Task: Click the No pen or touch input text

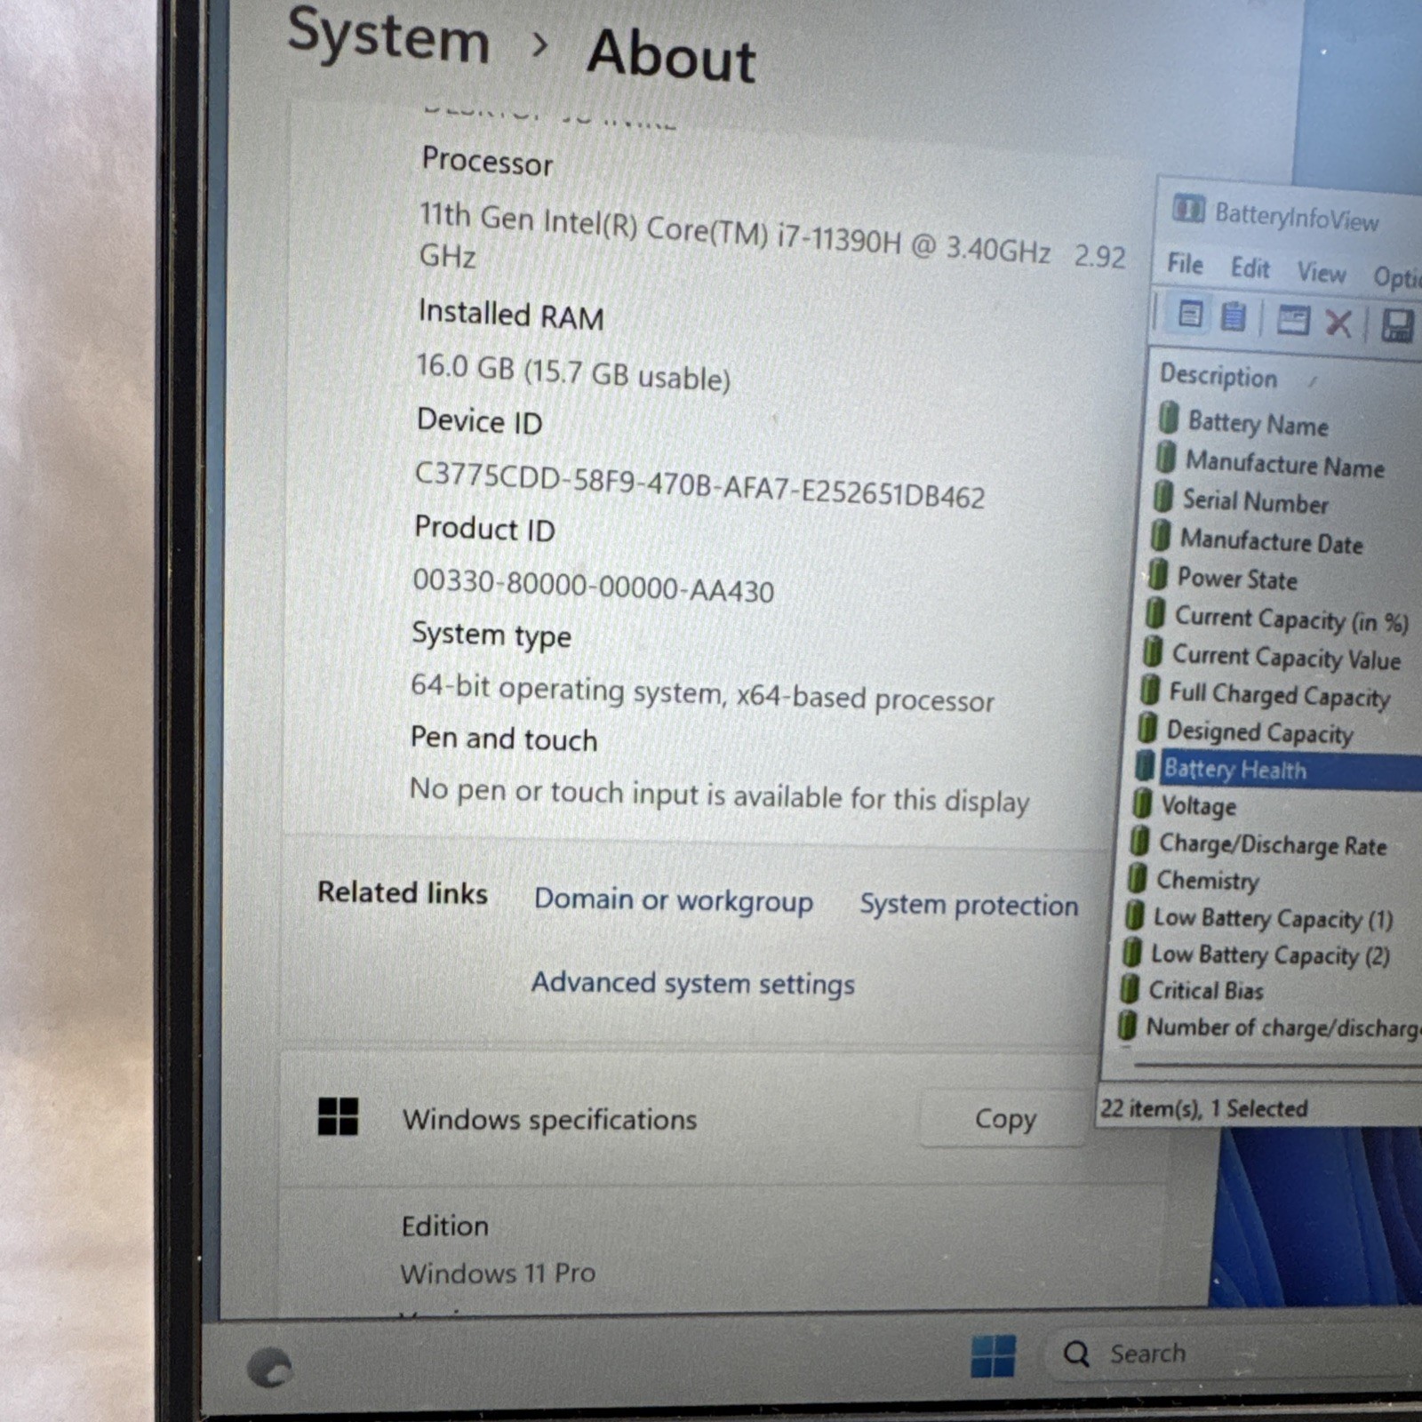Action: point(719,795)
